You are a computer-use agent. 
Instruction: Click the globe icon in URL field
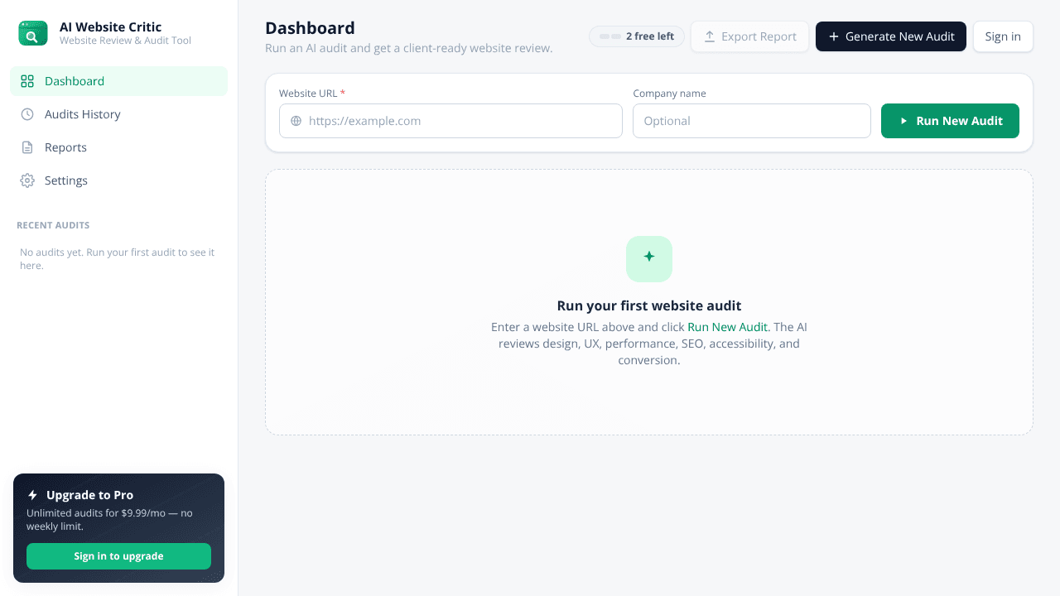(x=296, y=121)
